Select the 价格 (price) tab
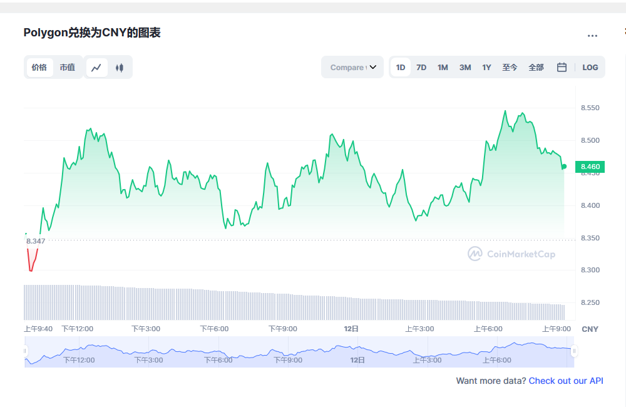Screen dimensions: 626x407 click(39, 68)
